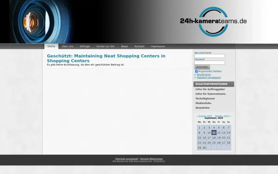Image resolution: width=278 pixels, height=174 pixels.
Task: Open the News page
Action: [125, 46]
